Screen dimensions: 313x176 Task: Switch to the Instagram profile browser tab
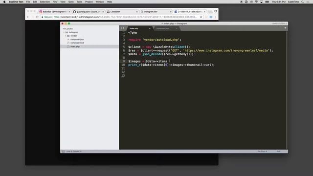[54, 12]
